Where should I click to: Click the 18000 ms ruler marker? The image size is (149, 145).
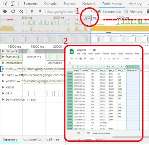tap(37, 47)
